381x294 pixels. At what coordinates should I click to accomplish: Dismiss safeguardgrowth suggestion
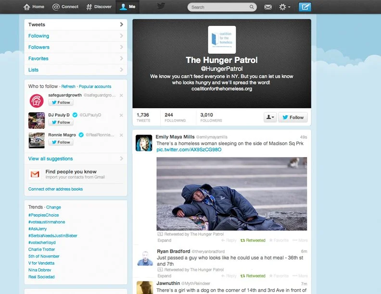click(x=121, y=95)
